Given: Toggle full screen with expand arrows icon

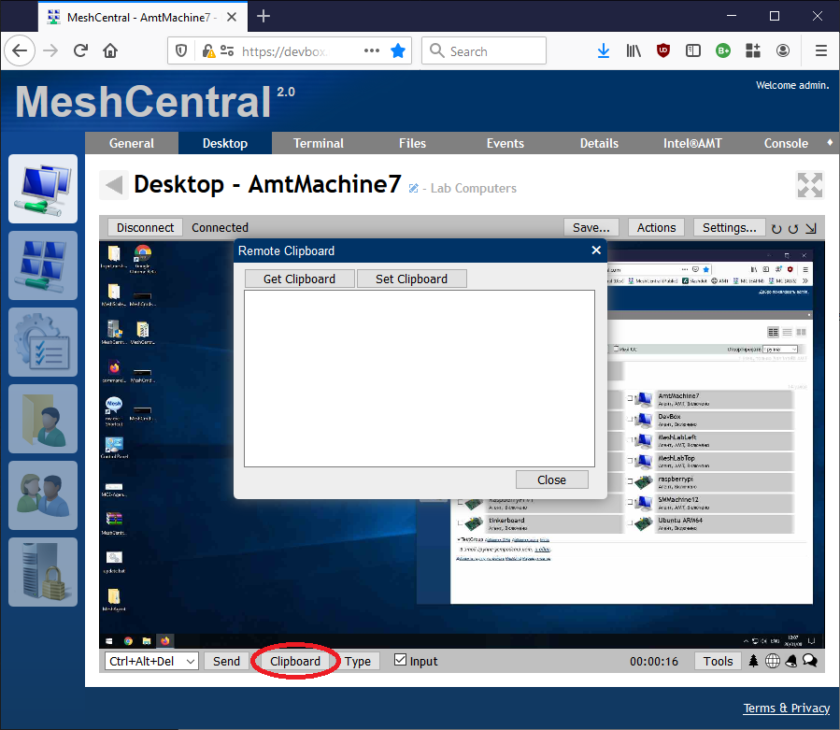Looking at the screenshot, I should tap(809, 185).
